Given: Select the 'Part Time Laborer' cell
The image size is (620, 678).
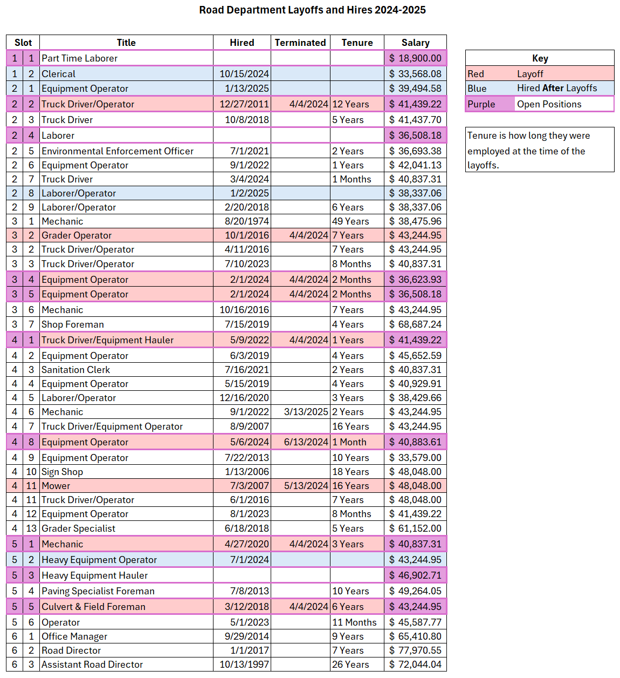Looking at the screenshot, I should click(126, 58).
